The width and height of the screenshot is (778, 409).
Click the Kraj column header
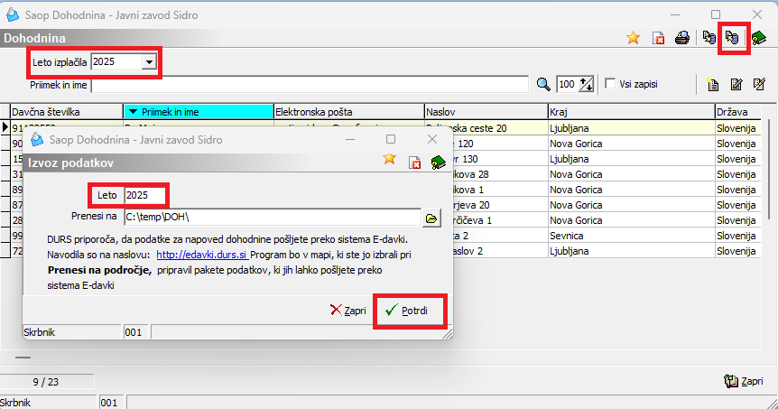point(631,112)
